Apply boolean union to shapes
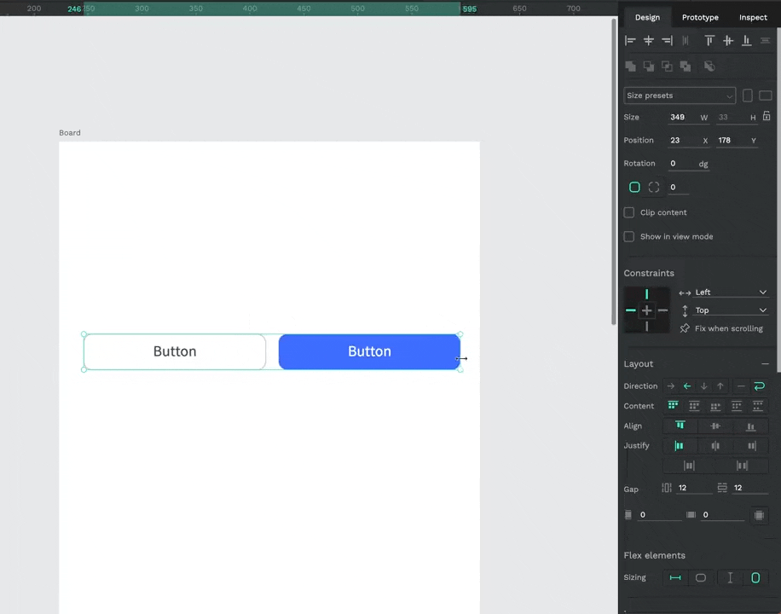This screenshot has width=781, height=614. coord(631,66)
